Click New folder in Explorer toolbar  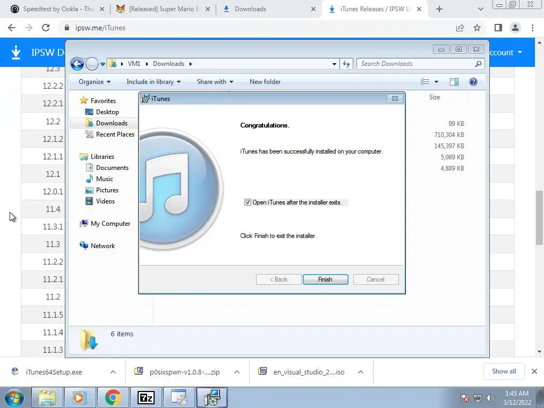[x=265, y=82]
